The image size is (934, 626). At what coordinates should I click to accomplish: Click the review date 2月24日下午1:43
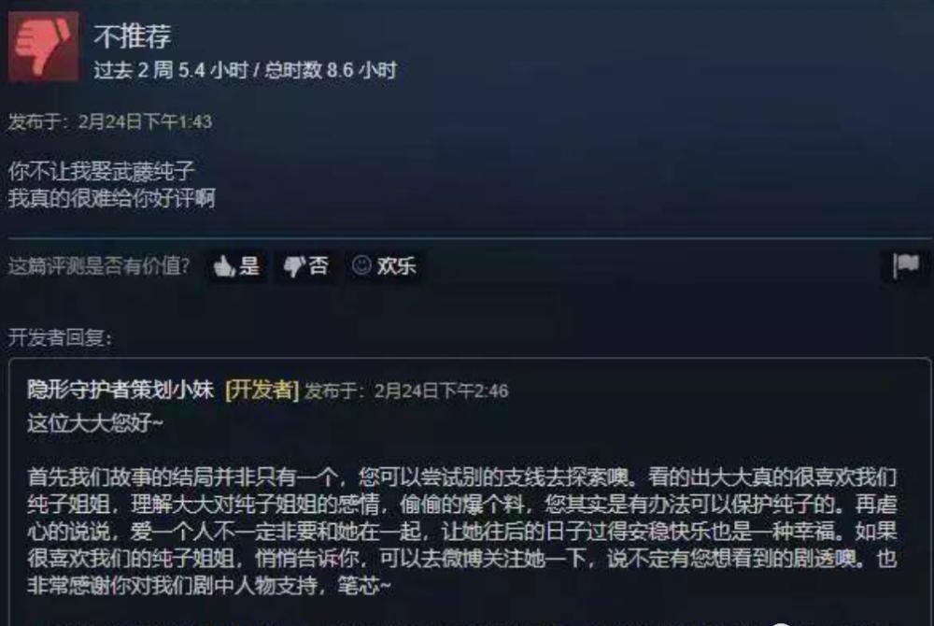(145, 121)
